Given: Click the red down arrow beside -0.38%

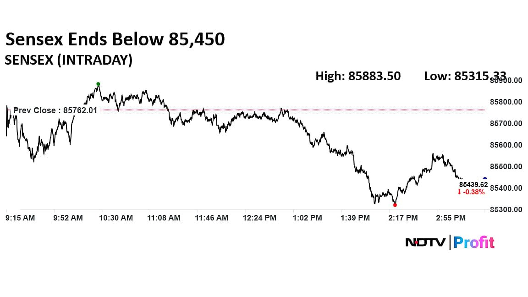Looking at the screenshot, I should point(459,192).
